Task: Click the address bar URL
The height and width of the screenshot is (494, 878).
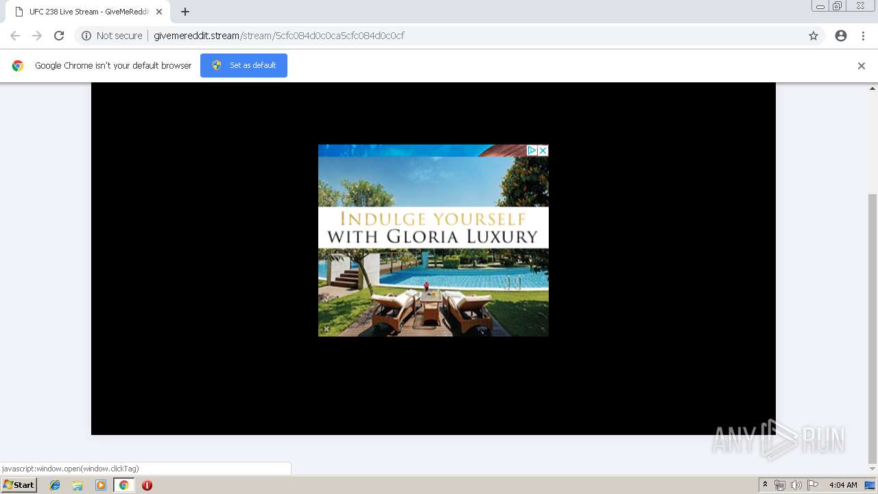Action: [278, 36]
